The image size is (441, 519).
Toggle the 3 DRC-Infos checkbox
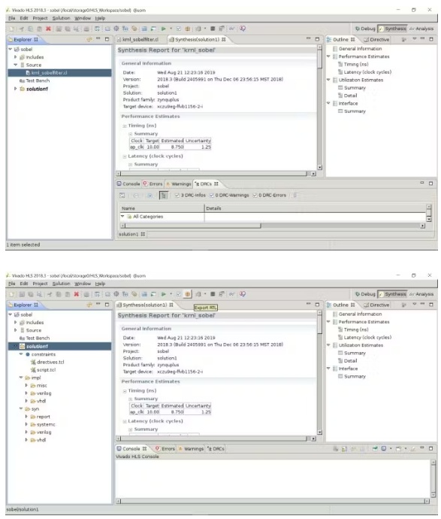pyautogui.click(x=177, y=196)
